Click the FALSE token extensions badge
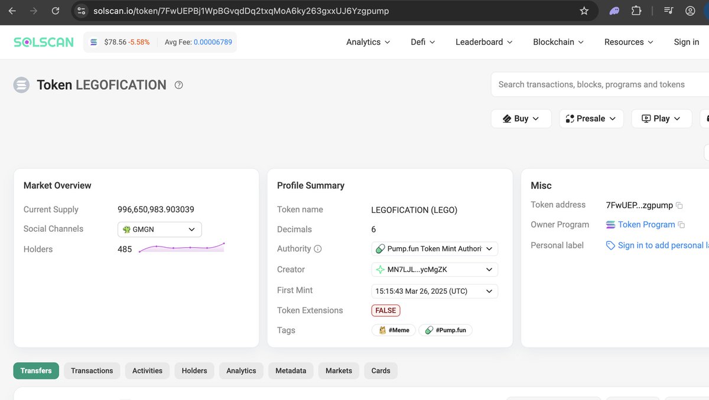Viewport: 709px width, 400px height. tap(386, 310)
